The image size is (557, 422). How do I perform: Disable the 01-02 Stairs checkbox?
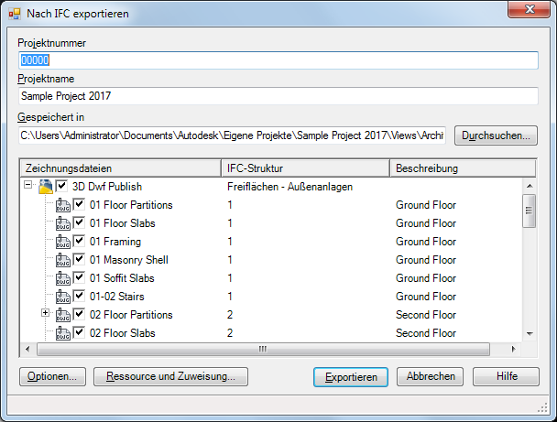pyautogui.click(x=80, y=297)
